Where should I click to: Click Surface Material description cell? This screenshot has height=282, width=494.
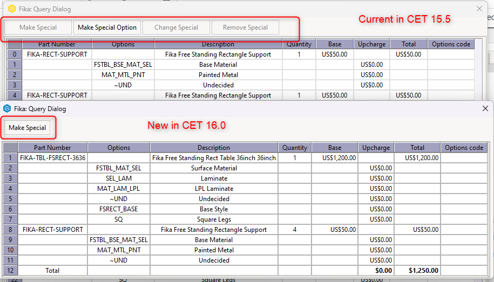coord(214,168)
